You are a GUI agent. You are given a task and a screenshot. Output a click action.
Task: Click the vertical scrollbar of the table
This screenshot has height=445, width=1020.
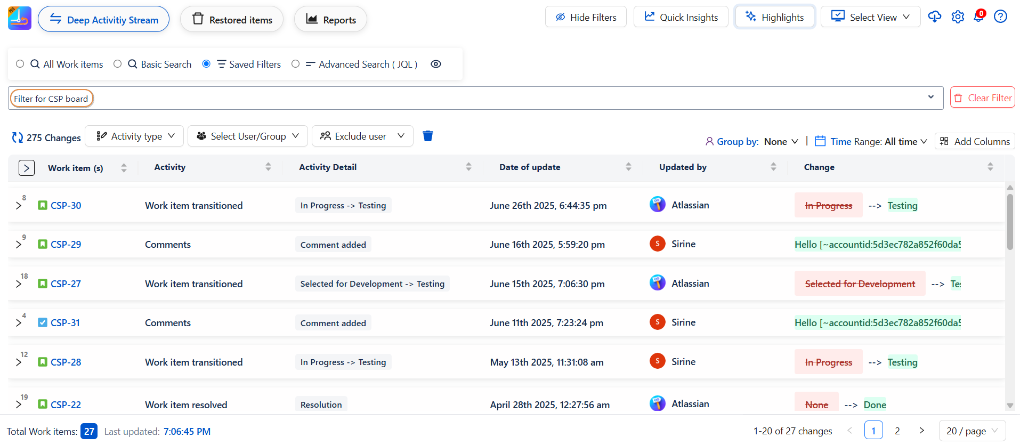pos(1009,222)
